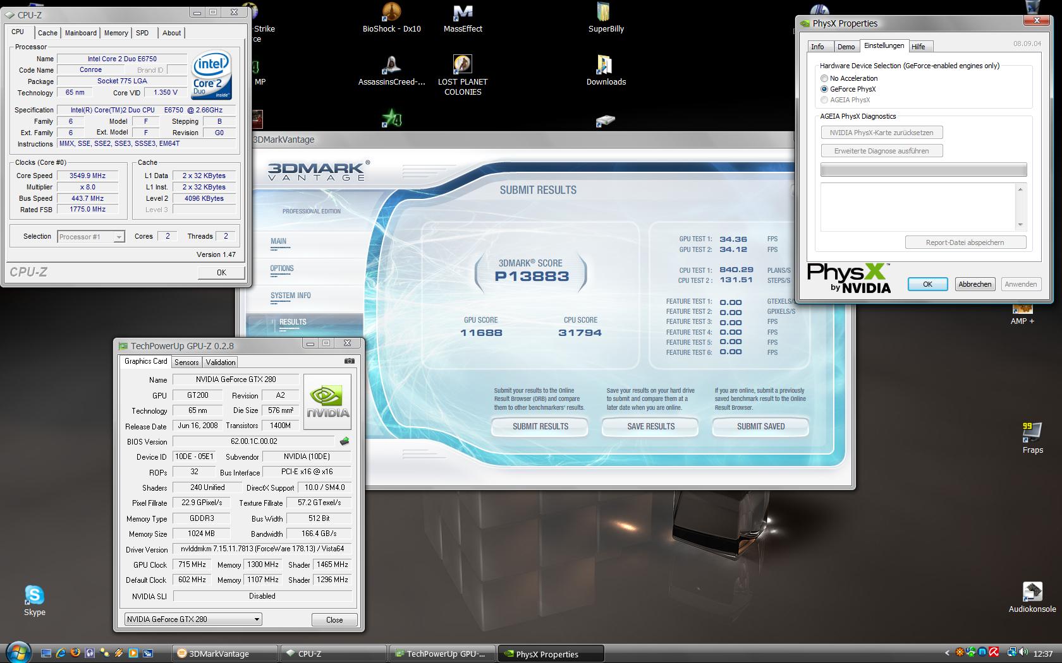Open the orange play-button media player in quick launch
Image resolution: width=1062 pixels, height=663 pixels.
(x=133, y=653)
